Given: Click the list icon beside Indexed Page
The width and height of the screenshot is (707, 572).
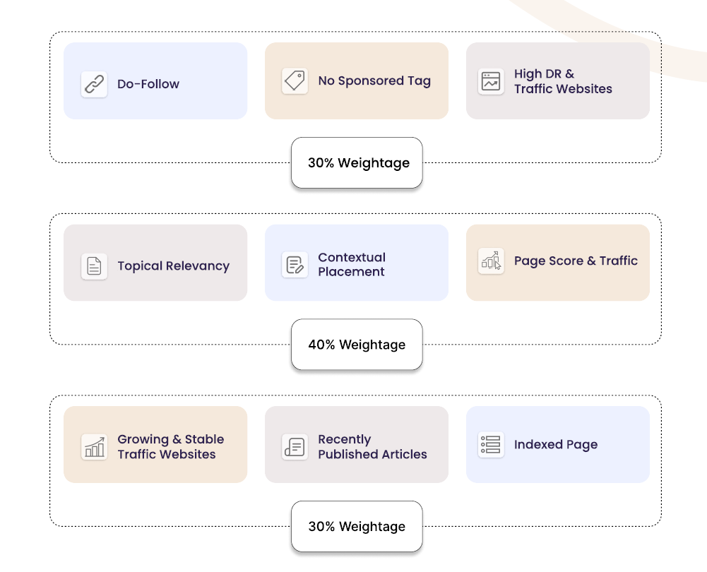Looking at the screenshot, I should [x=491, y=445].
